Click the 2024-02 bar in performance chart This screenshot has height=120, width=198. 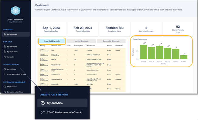pyautogui.click(x=184, y=57)
